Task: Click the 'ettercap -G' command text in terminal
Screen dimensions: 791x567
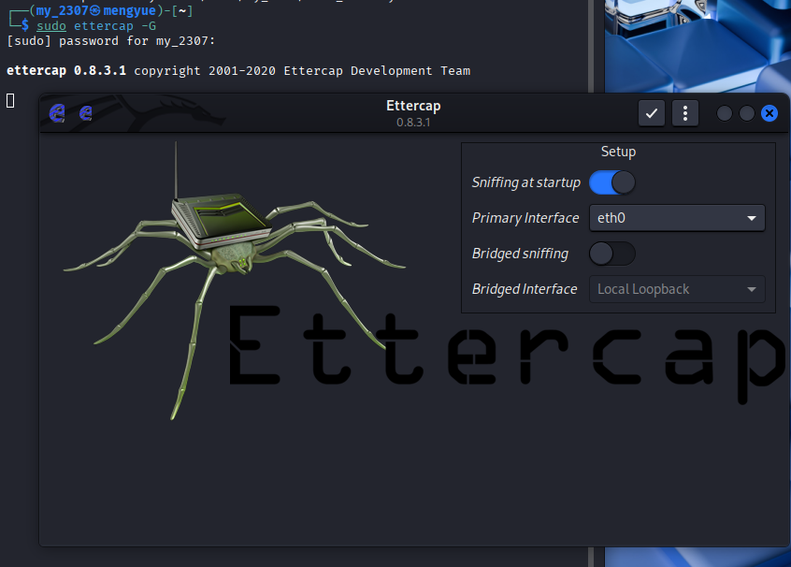Action: point(115,26)
